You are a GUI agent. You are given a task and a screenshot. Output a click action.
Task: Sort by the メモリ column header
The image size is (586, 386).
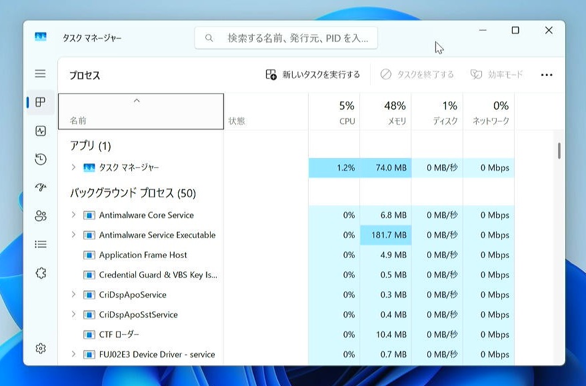[386, 111]
